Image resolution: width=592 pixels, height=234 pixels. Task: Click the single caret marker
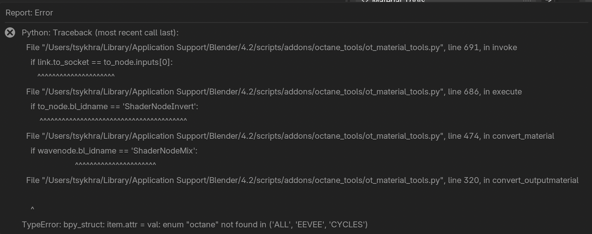(32, 209)
